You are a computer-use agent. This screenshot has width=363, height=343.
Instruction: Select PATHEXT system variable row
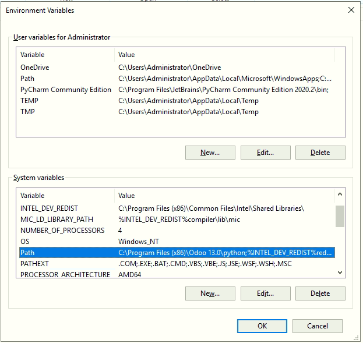[36, 264]
